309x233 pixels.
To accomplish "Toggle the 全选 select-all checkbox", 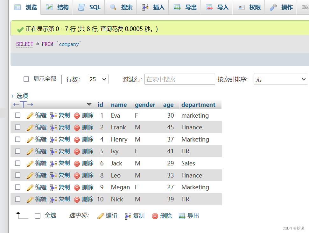I will coord(38,215).
